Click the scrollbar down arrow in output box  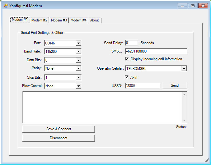184,121
